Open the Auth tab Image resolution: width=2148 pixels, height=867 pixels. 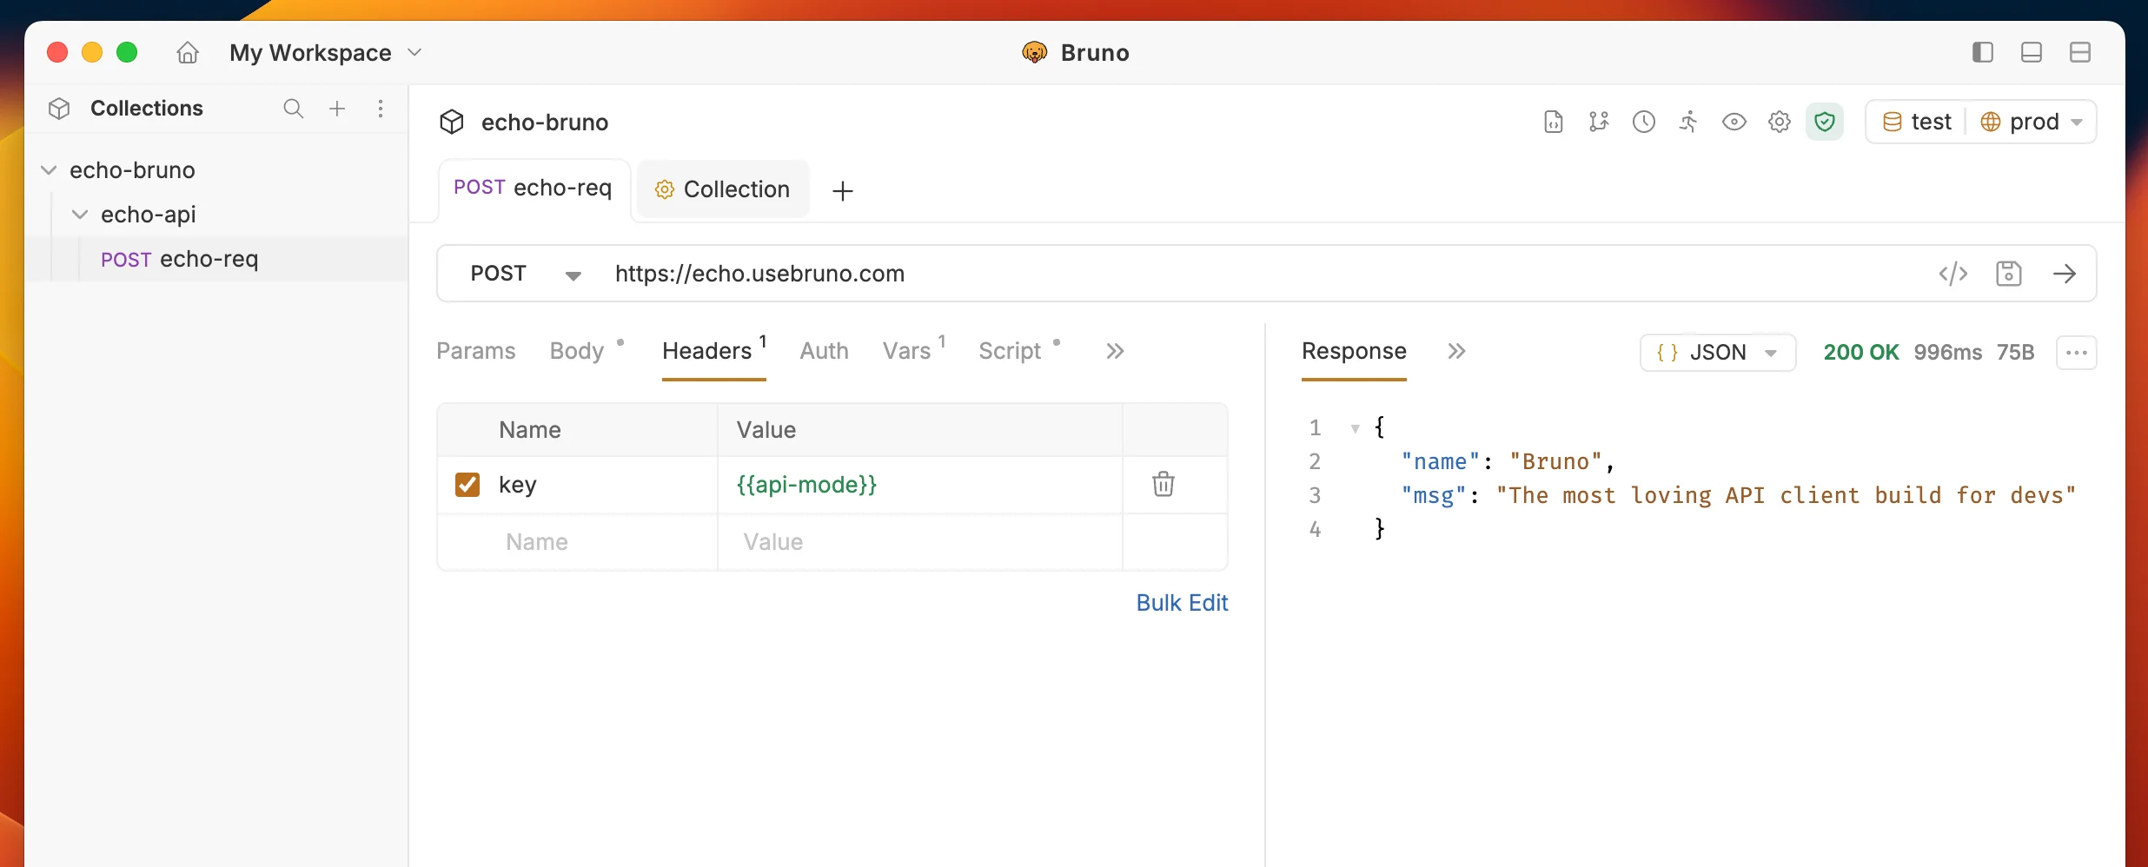pyautogui.click(x=824, y=351)
